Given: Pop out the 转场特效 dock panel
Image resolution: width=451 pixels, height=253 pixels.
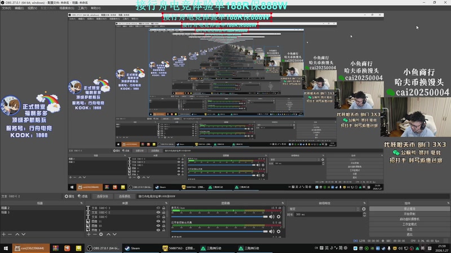Looking at the screenshot, I should coord(364,203).
